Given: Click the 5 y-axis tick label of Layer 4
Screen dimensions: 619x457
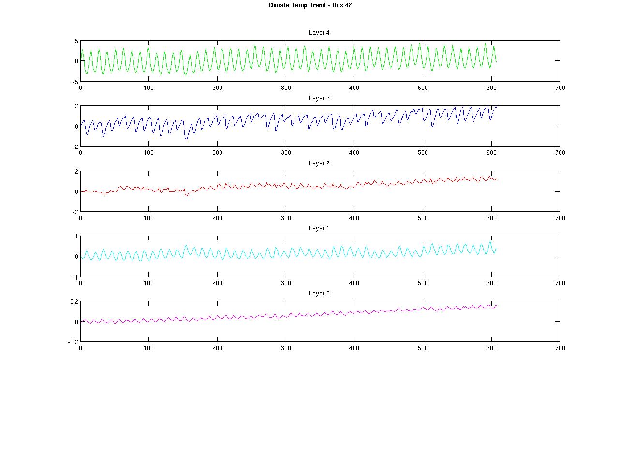Looking at the screenshot, I should point(76,41).
